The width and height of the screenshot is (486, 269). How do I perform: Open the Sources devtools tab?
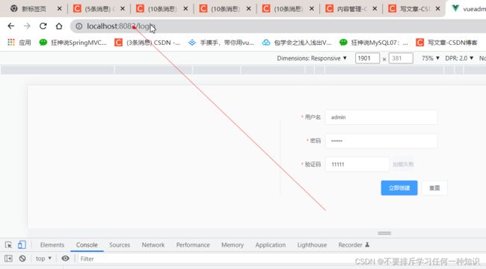120,245
